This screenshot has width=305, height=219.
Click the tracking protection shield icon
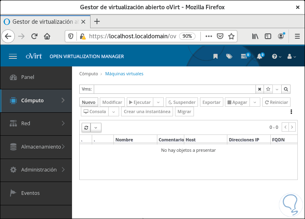[x=71, y=36]
